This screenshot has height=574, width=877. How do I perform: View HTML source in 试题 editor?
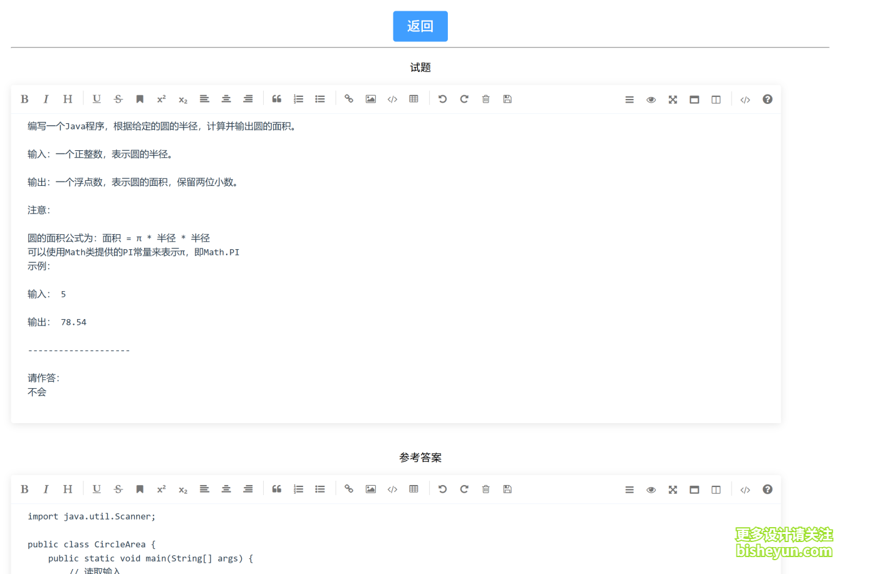coord(745,100)
